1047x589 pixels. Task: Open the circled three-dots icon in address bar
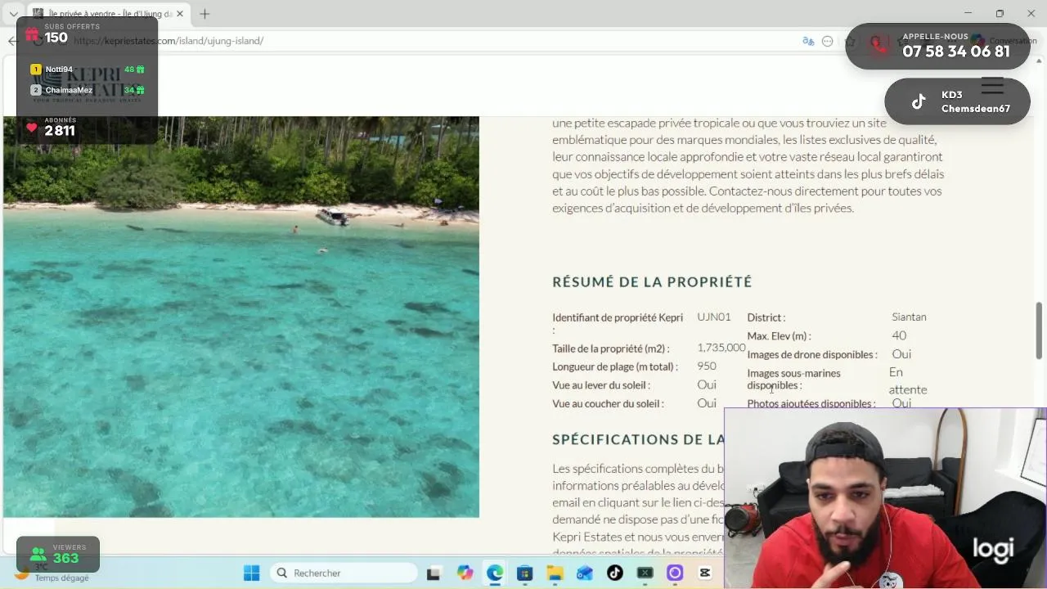[828, 41]
